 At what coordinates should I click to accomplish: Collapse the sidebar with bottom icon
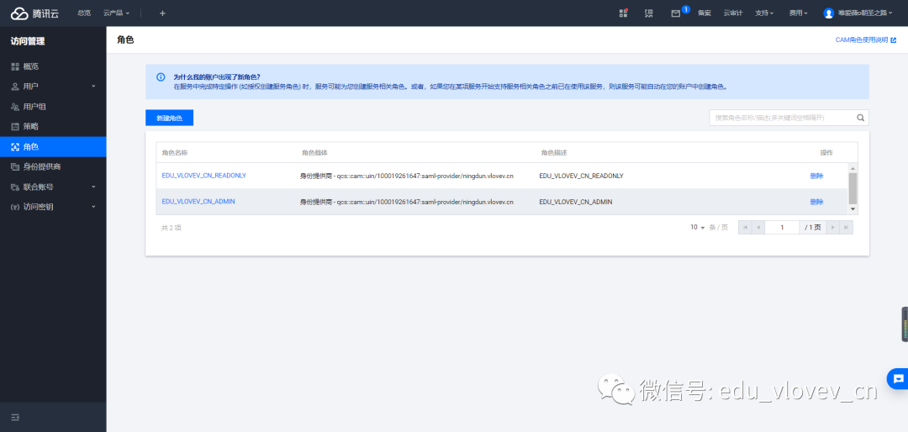click(16, 417)
